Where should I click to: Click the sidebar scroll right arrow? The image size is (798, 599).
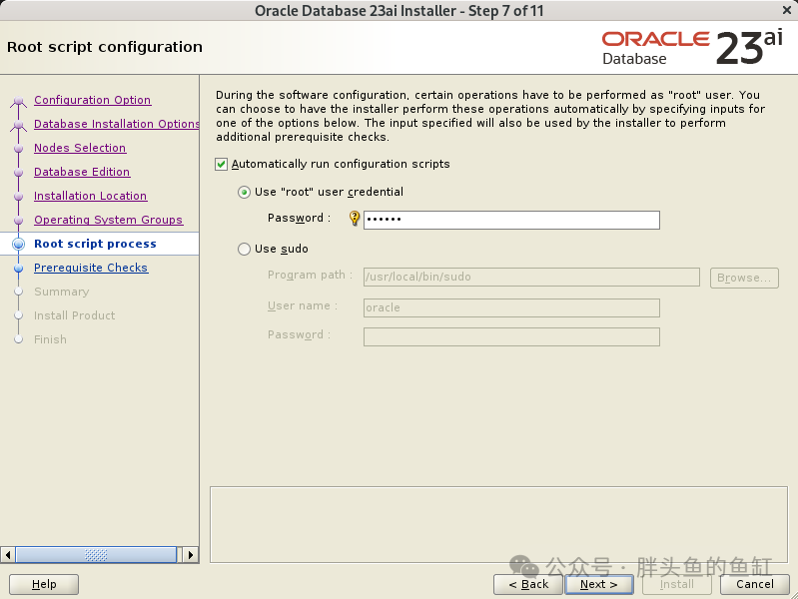tap(191, 555)
